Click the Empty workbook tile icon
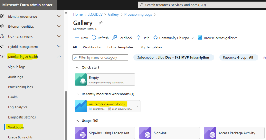The width and height of the screenshot is (266, 140). point(81,79)
